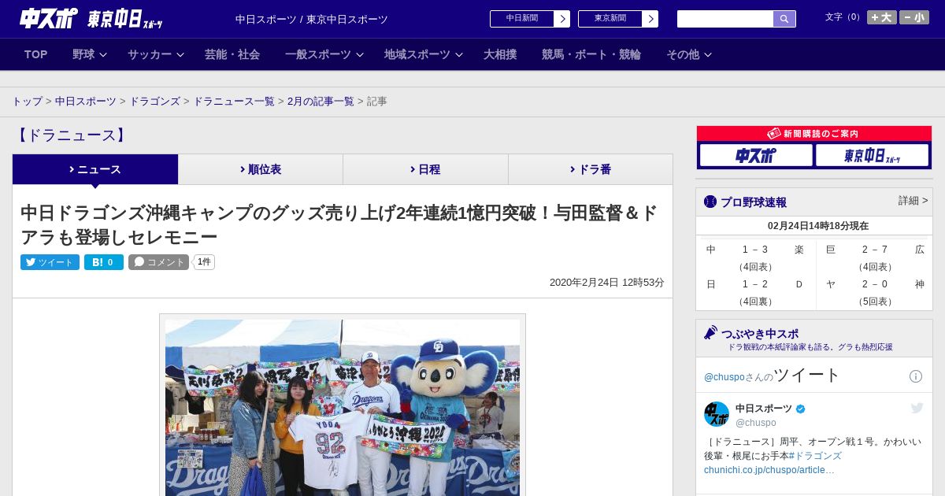Increase text size with ＋大 button
This screenshot has height=496, width=945.
pos(882,17)
